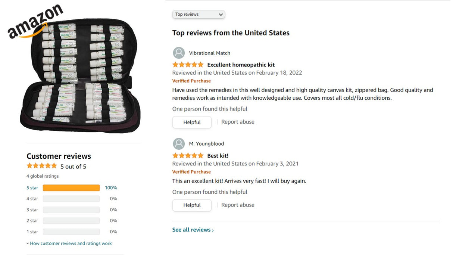Click "4 global ratings"
The height and width of the screenshot is (255, 453).
pyautogui.click(x=42, y=176)
